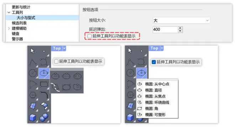Select the Curve tool in right toolbar
The image size is (235, 128).
141,62
